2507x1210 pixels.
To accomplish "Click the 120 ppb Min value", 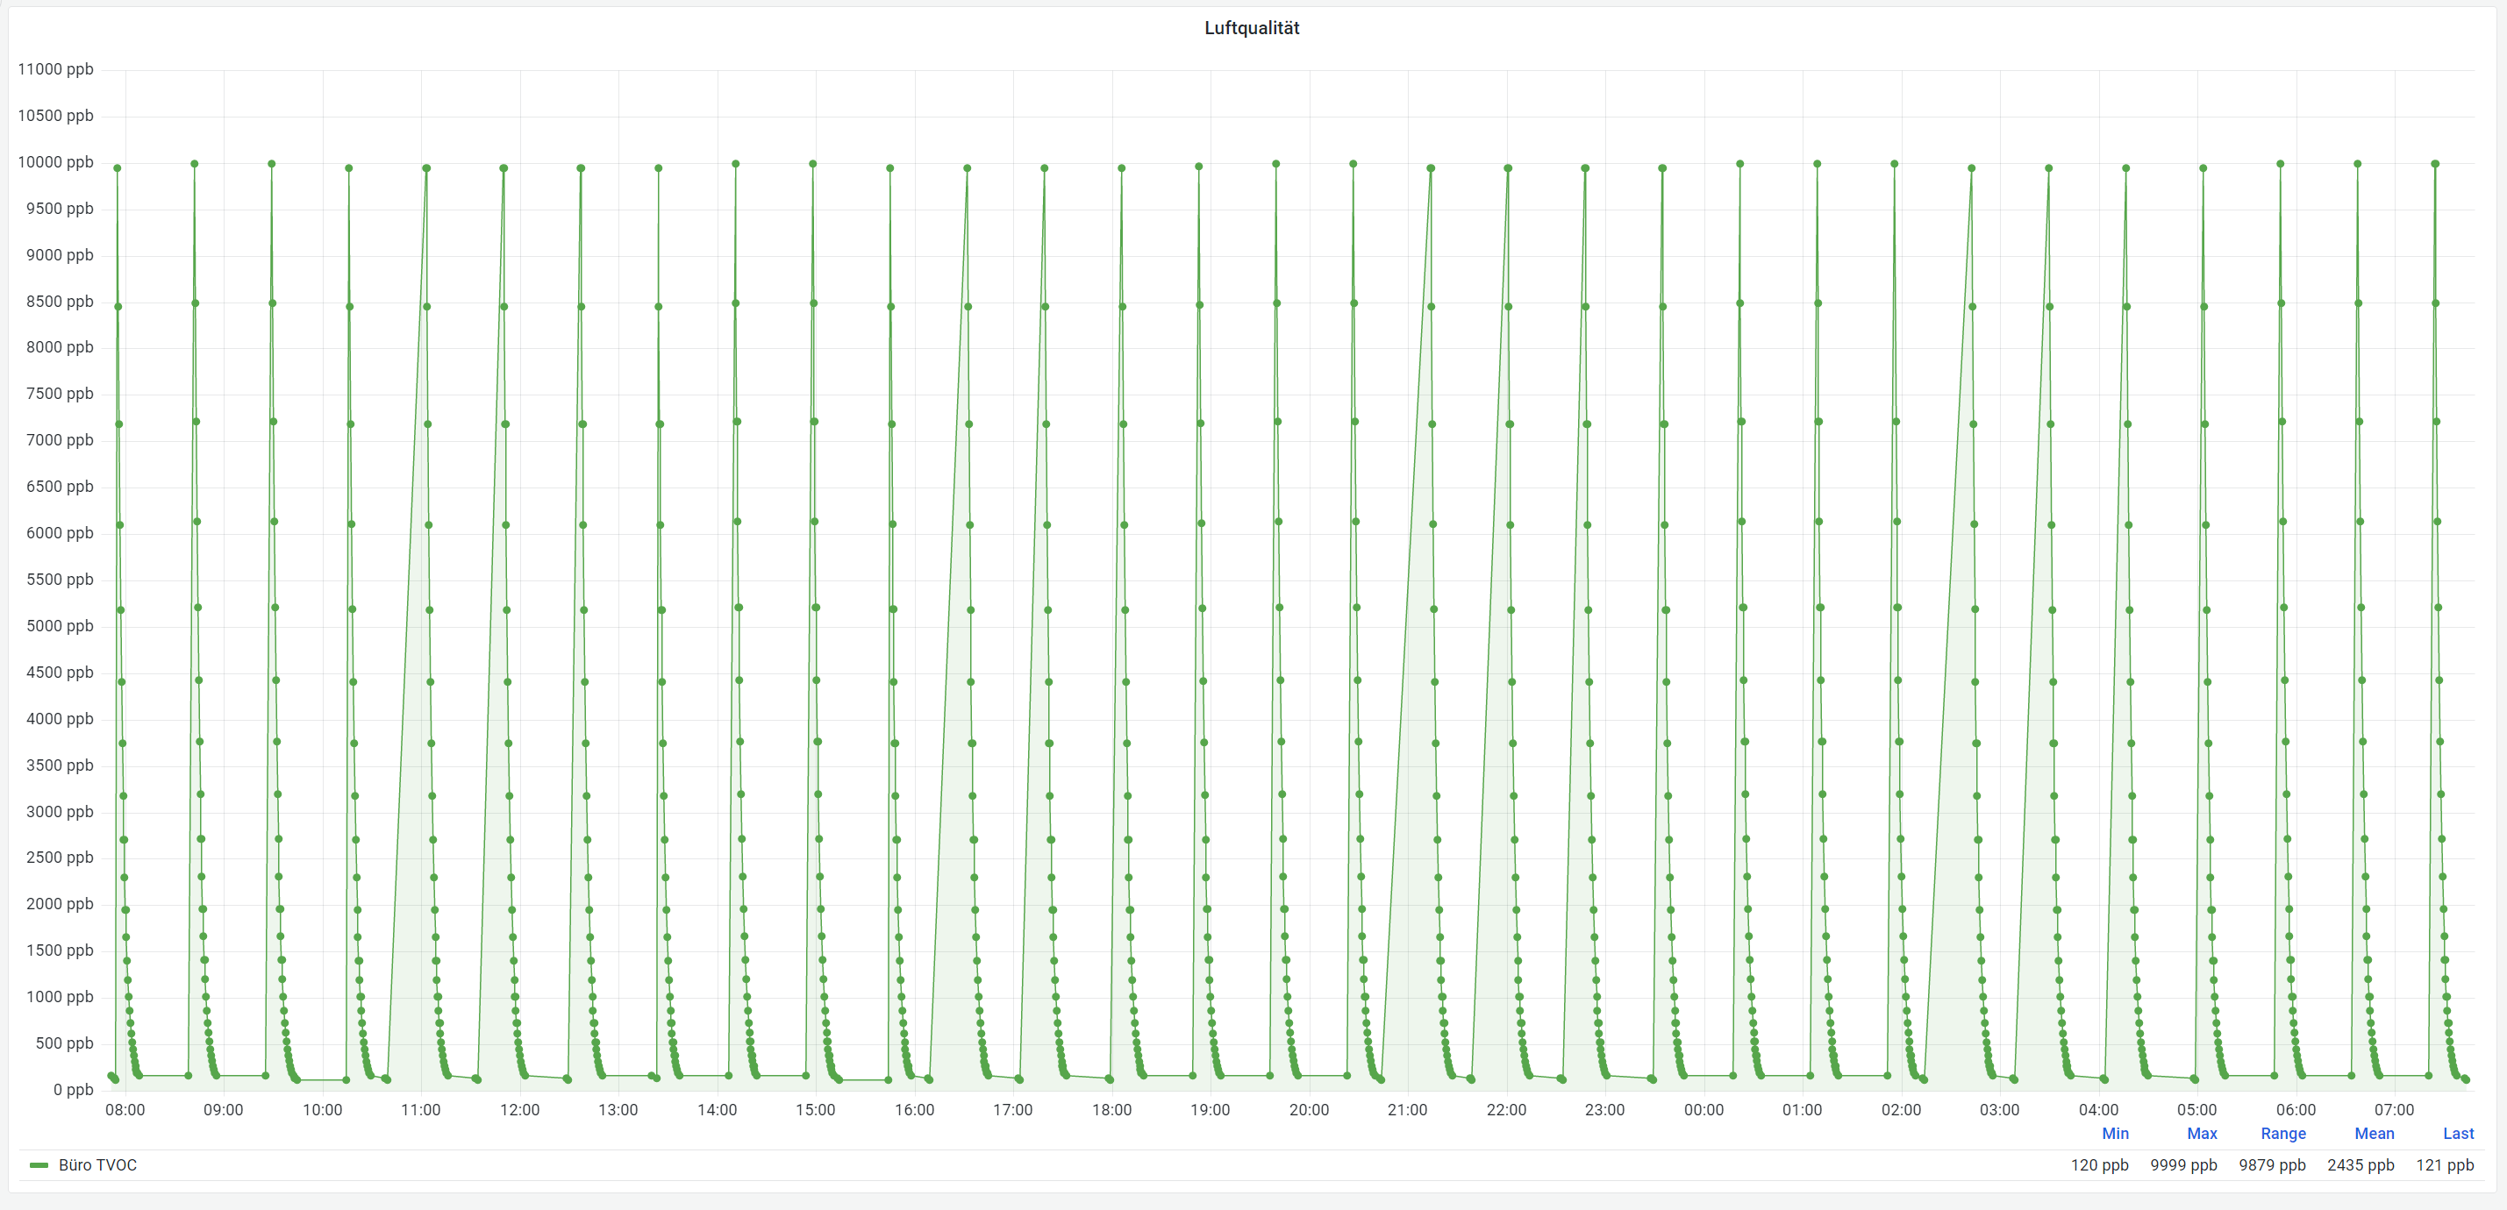I will pos(2099,1164).
